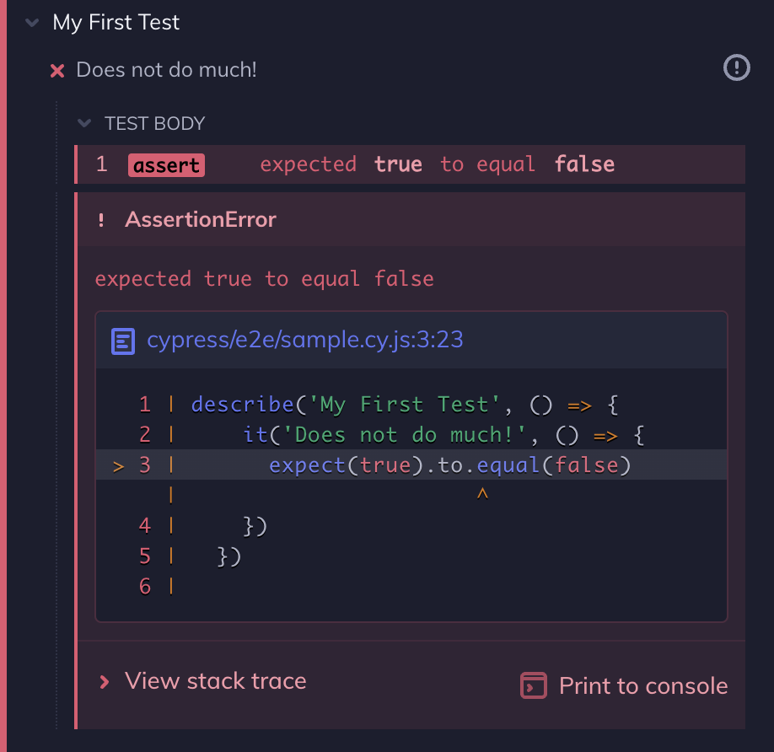Screen dimensions: 774x752
Task: Select the failing test title Does not do much!
Action: 165,70
